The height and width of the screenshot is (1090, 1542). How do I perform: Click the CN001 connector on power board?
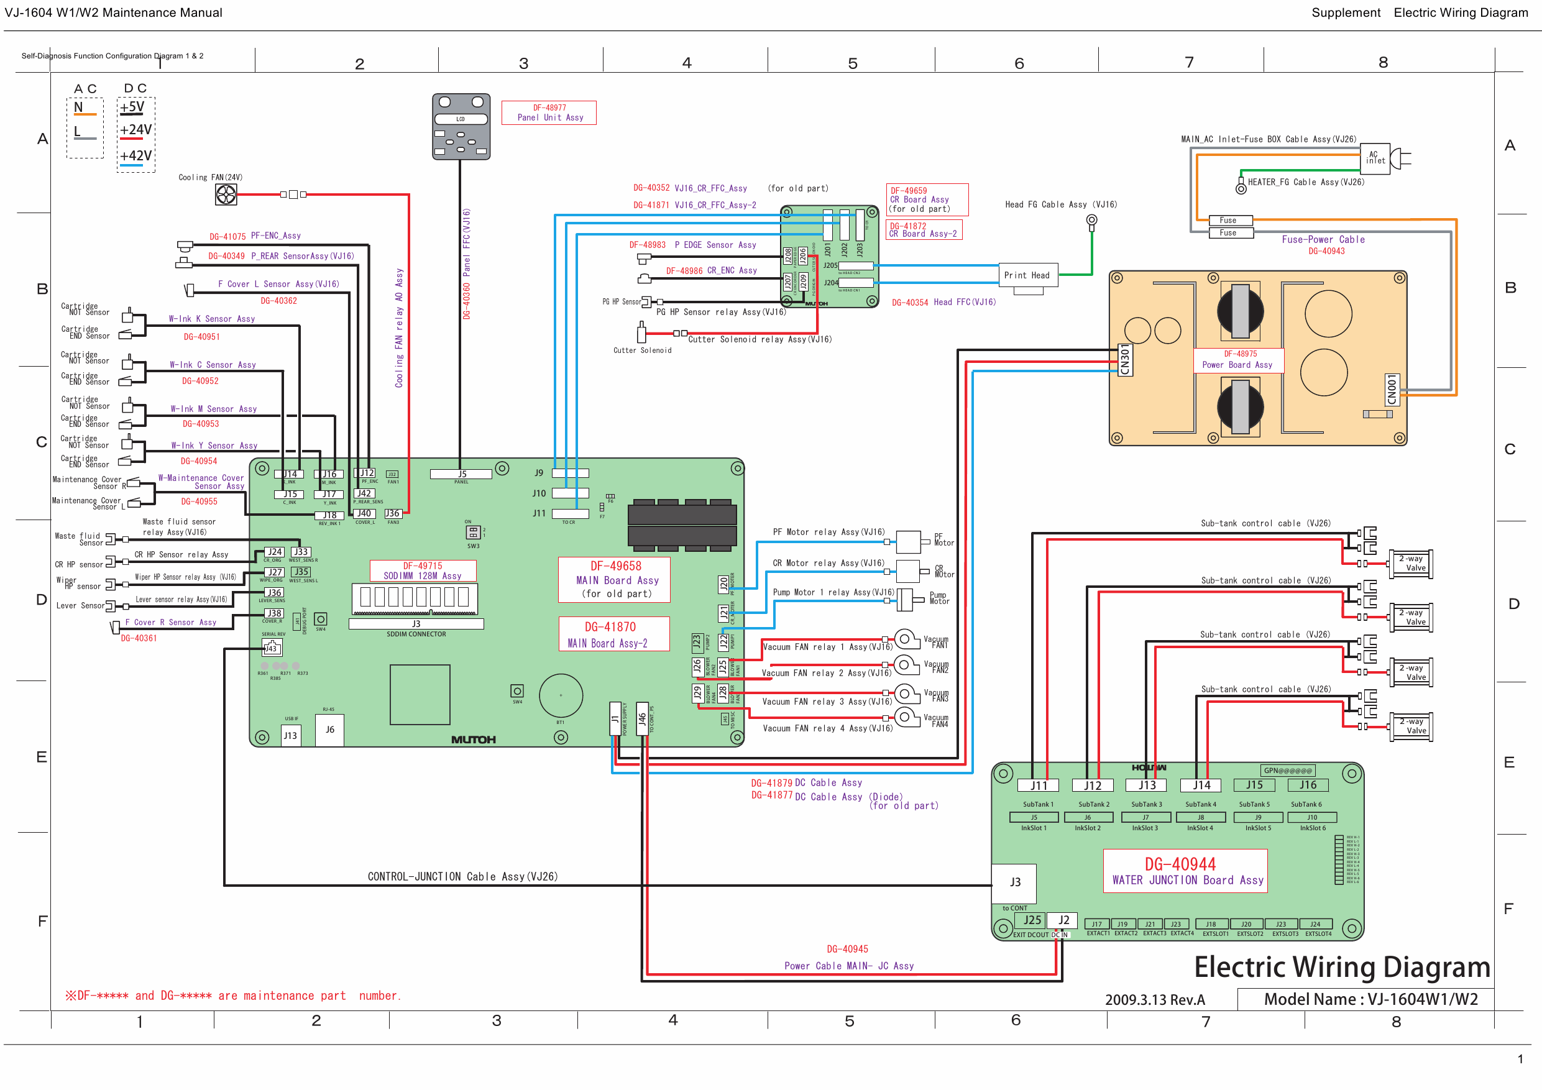[1392, 390]
